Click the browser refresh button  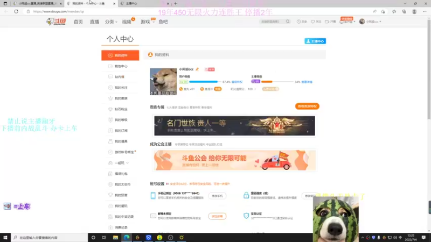16,11
